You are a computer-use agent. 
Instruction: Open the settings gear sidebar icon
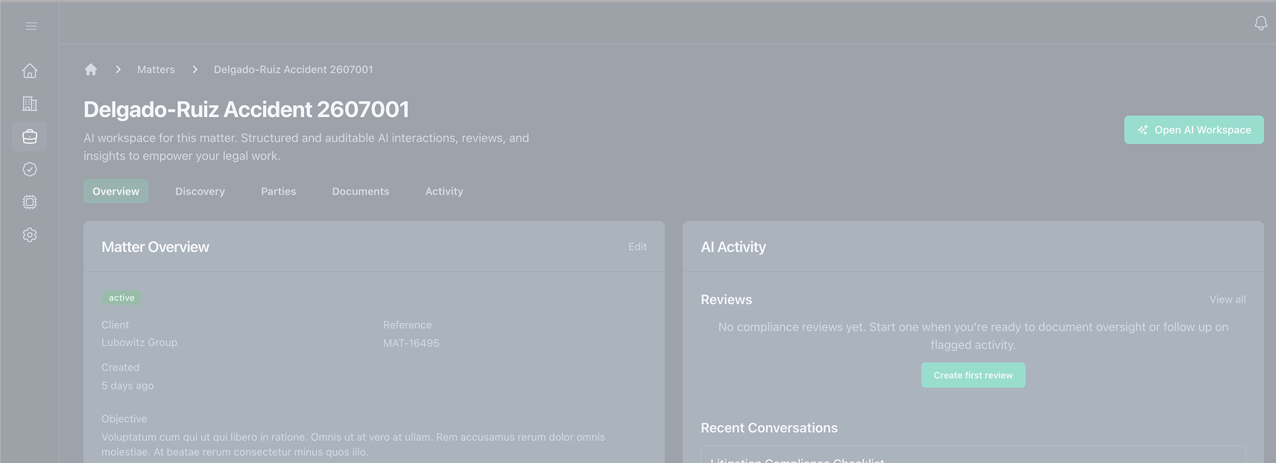[x=30, y=235]
